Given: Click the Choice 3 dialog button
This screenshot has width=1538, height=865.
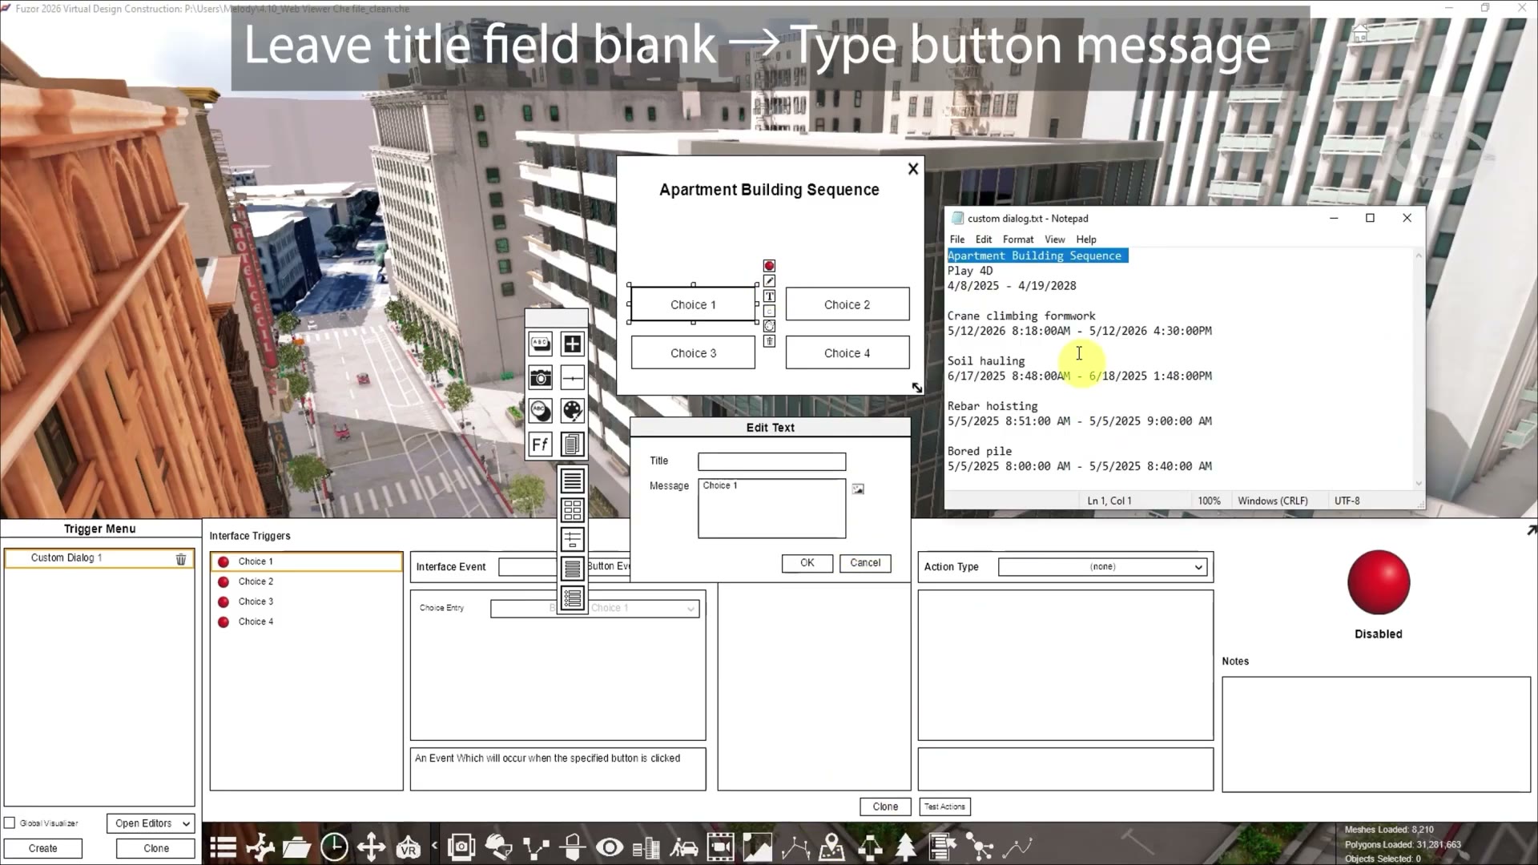Looking at the screenshot, I should click(693, 353).
